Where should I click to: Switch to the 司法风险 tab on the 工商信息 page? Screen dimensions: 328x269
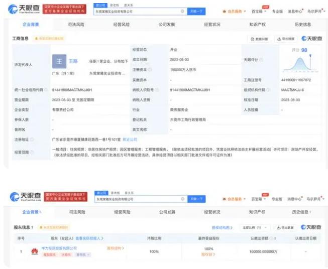[x=76, y=25]
